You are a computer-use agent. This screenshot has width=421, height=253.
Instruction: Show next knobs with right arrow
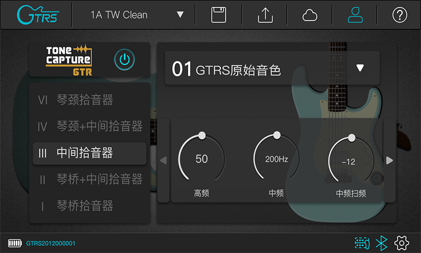coord(389,160)
